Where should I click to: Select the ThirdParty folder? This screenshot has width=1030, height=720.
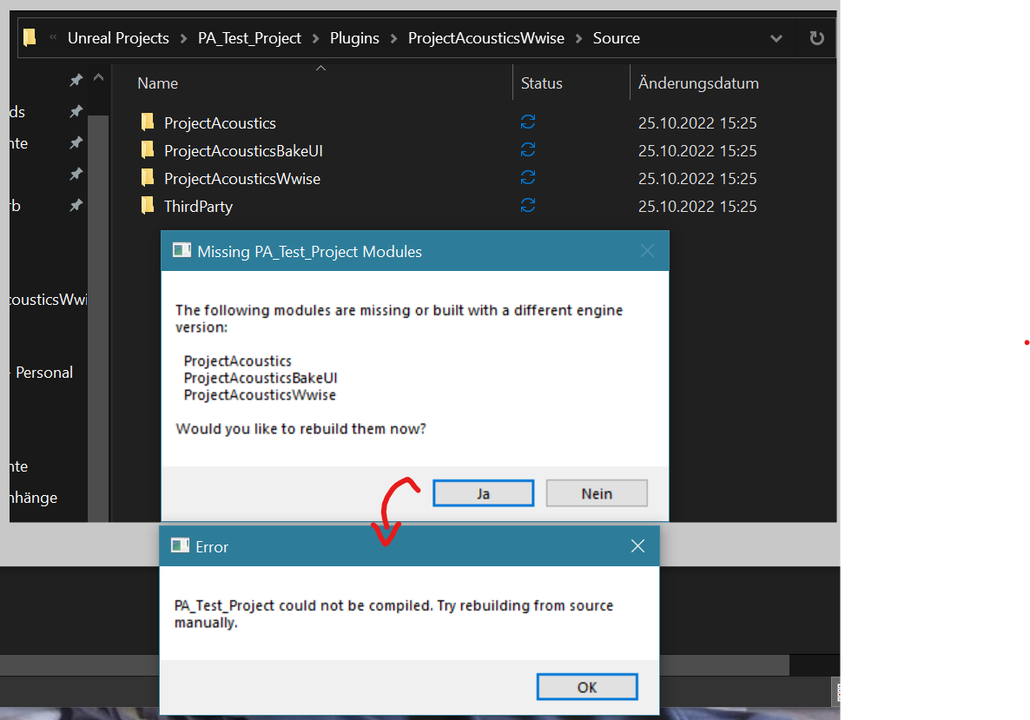point(198,207)
